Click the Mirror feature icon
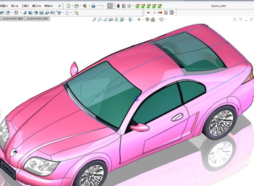This screenshot has height=186, width=254. [x=53, y=13]
